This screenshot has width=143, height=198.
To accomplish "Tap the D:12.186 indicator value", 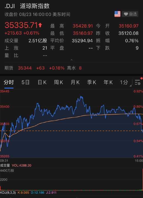I will tap(38, 193).
